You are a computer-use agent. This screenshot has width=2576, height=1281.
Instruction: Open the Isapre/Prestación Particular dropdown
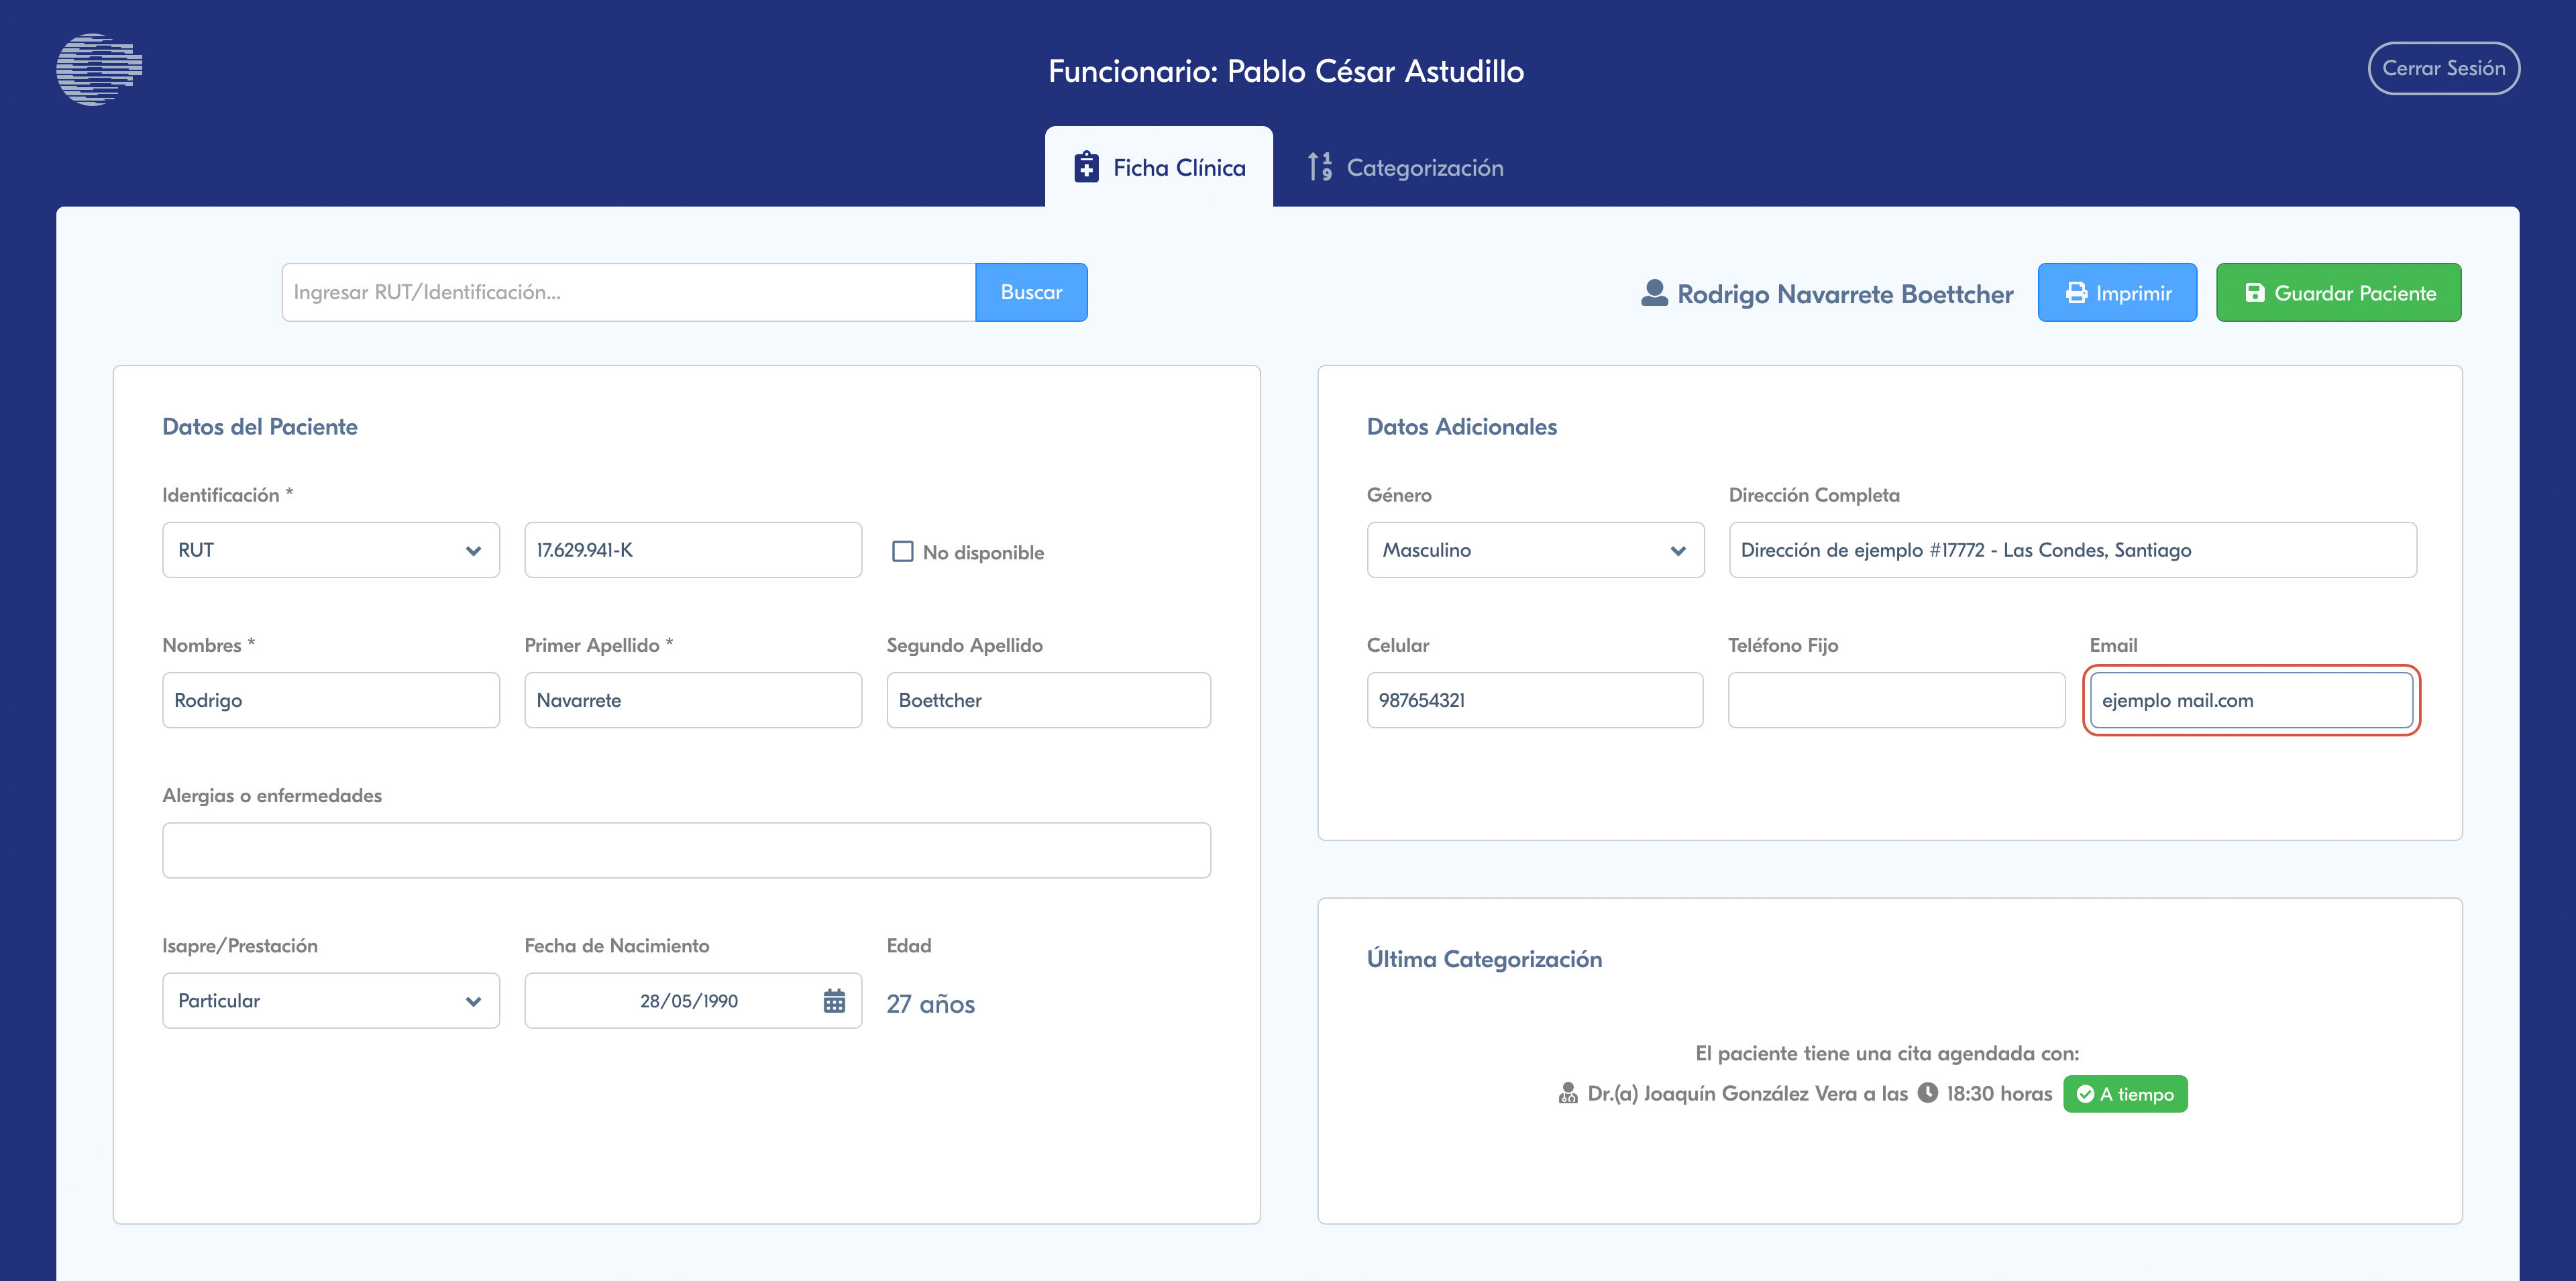(x=330, y=1000)
